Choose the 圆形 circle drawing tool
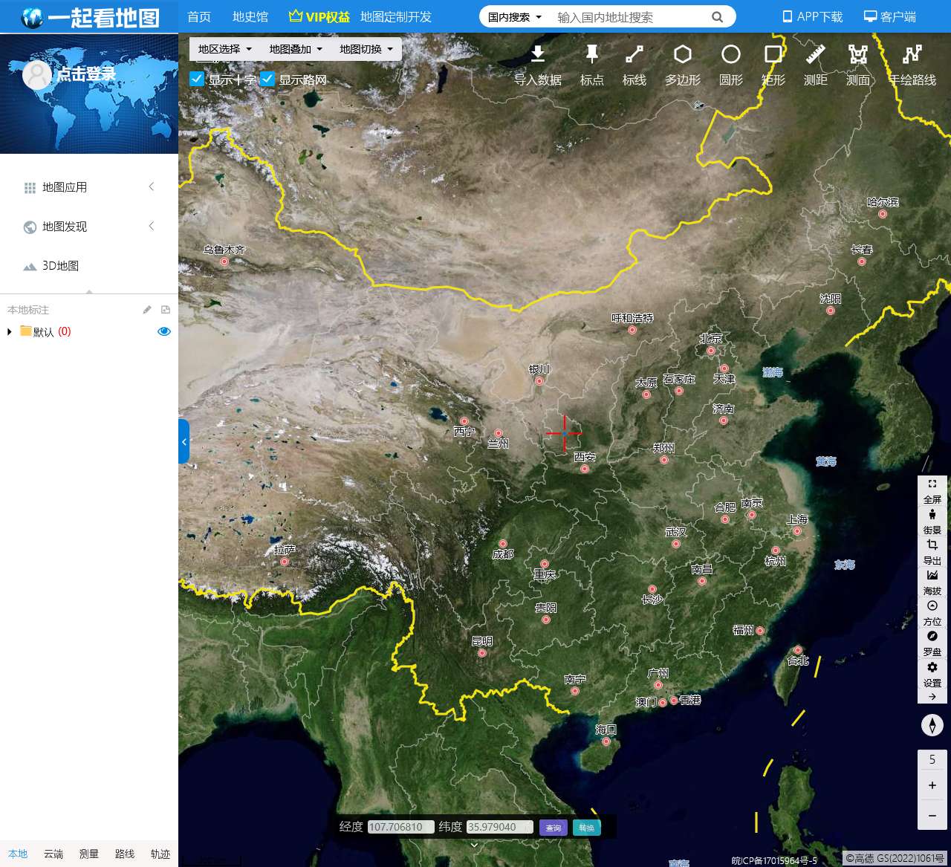Viewport: 951px width, 867px height. [x=730, y=55]
